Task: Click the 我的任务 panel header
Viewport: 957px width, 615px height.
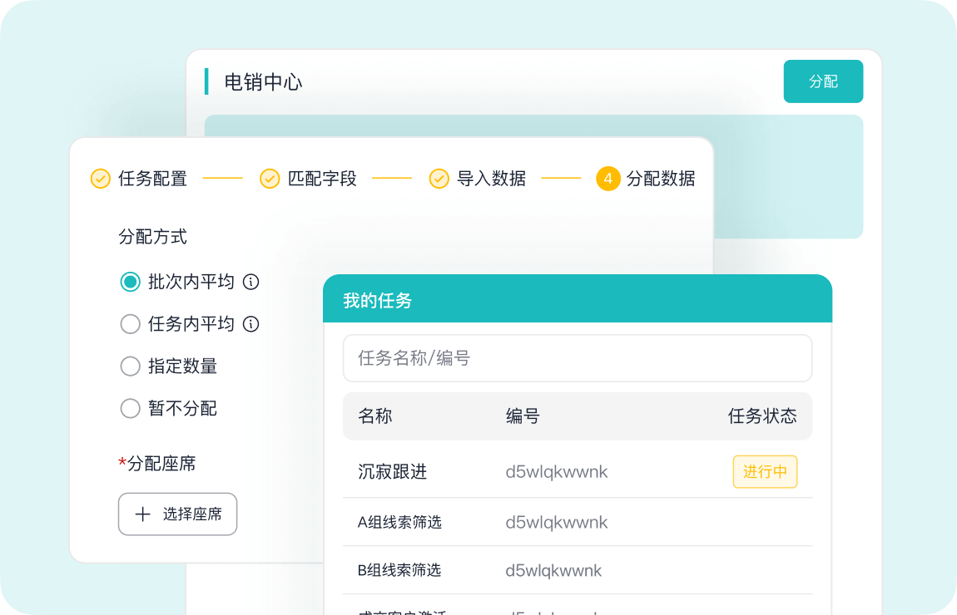Action: tap(577, 300)
